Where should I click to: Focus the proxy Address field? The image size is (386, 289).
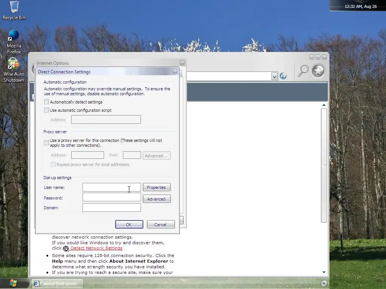87,155
